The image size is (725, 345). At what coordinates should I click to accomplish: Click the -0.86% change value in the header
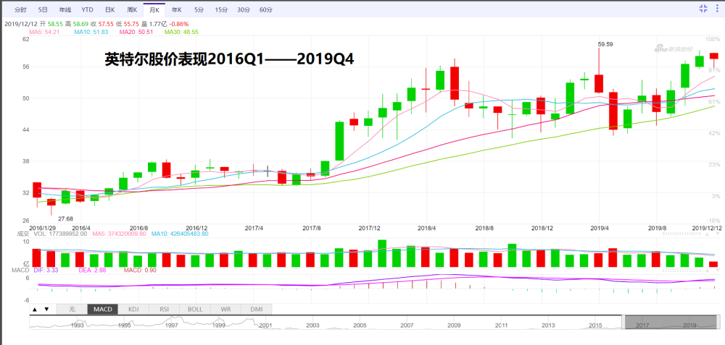[179, 24]
